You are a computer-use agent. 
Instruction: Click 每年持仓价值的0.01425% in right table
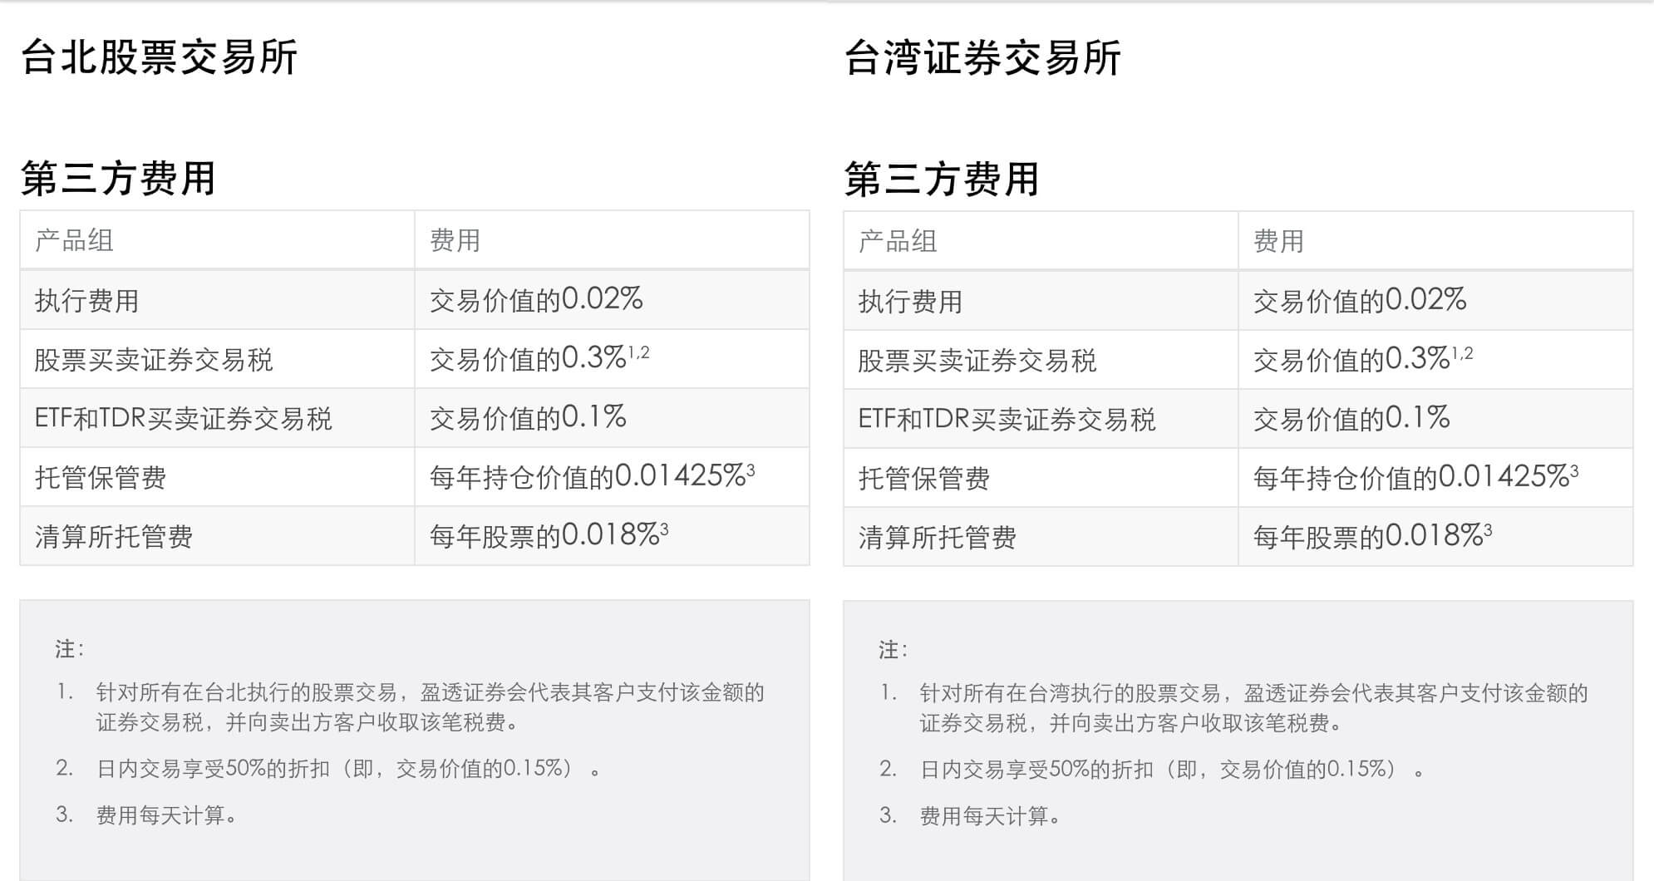tap(1415, 478)
